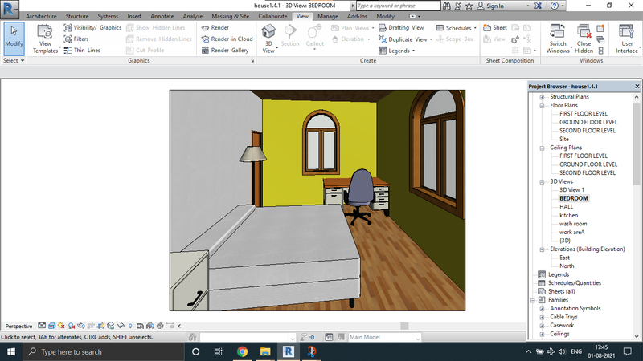Collapse the Floor Plans tree node
This screenshot has height=361, width=643.
pyautogui.click(x=542, y=106)
